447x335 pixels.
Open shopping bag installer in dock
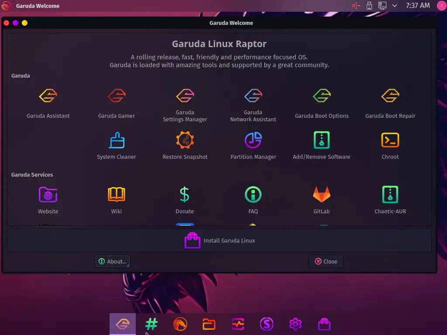click(324, 324)
